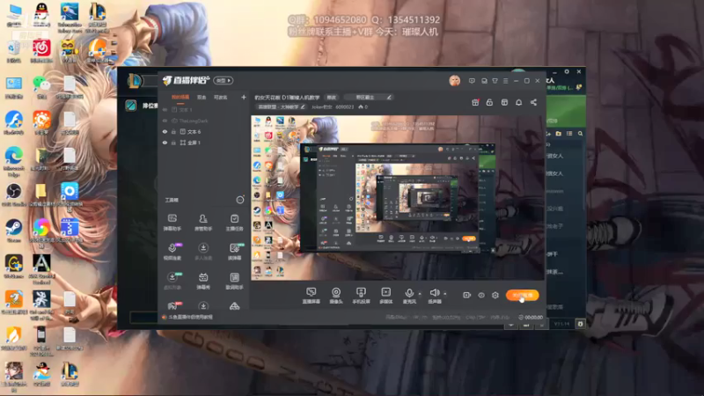Click the pencil pill right of 修改
Image resolution: width=704 pixels, height=396 pixels.
[x=369, y=97]
